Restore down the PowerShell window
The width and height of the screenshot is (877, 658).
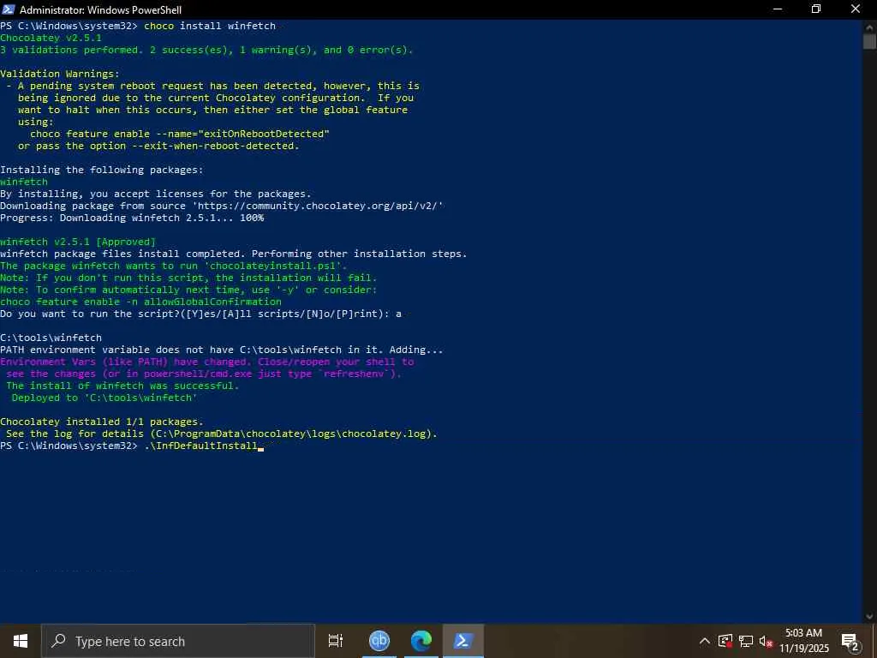tap(816, 9)
